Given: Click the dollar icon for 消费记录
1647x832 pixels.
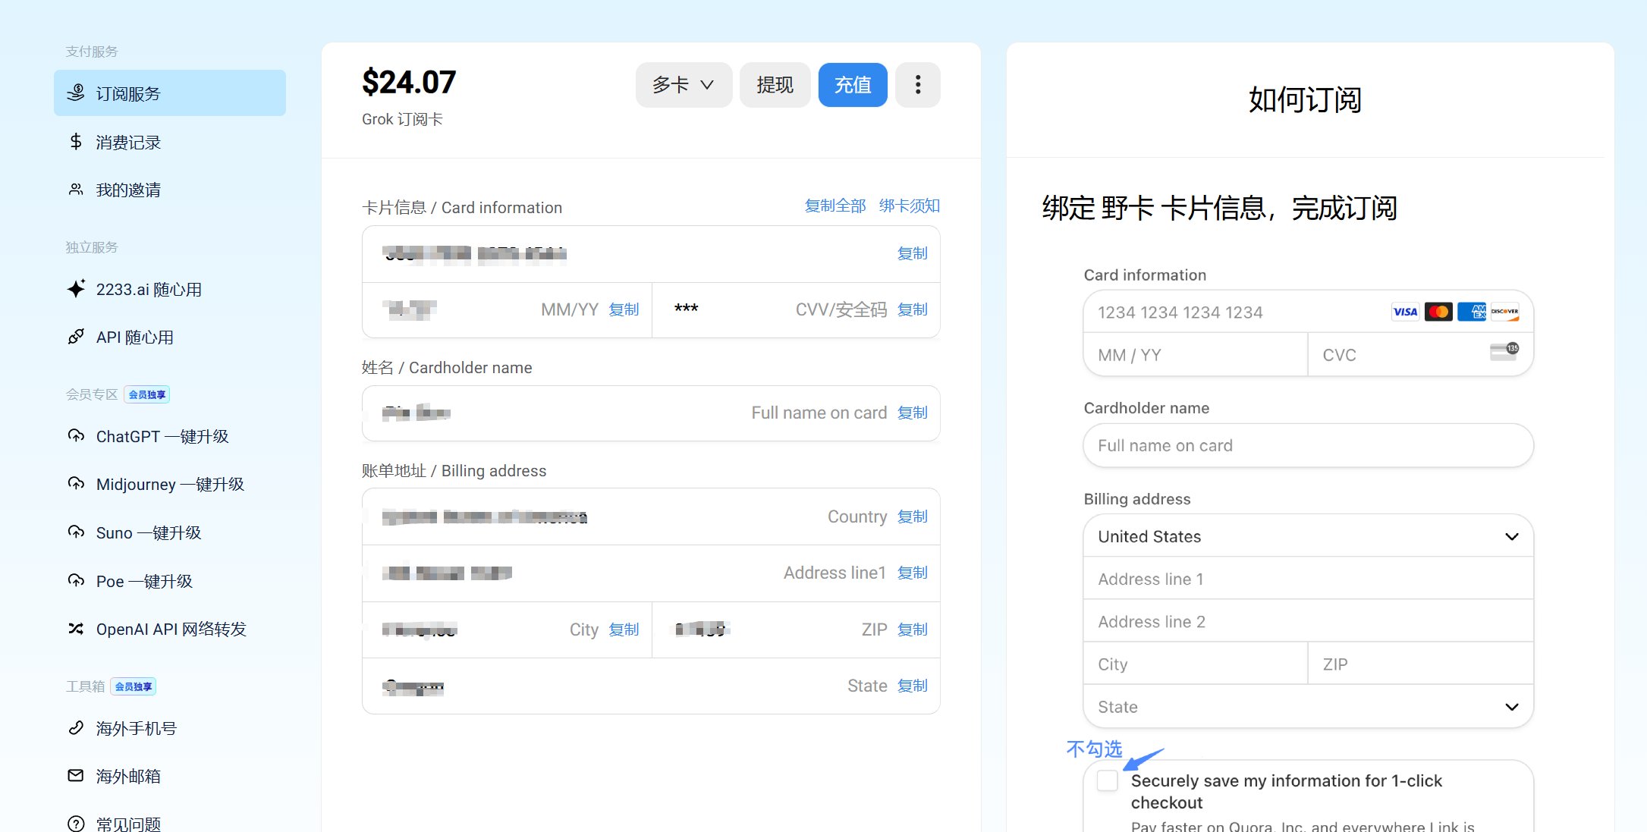Looking at the screenshot, I should pos(76,142).
